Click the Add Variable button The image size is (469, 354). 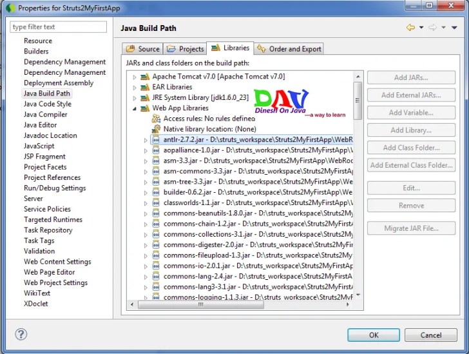pyautogui.click(x=411, y=113)
